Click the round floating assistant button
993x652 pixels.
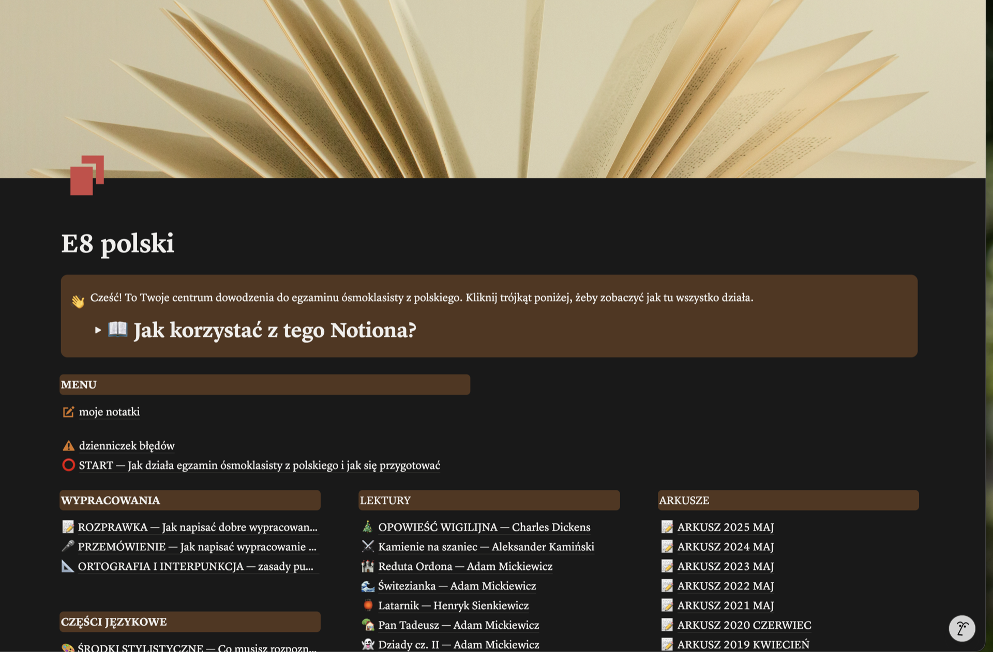961,628
